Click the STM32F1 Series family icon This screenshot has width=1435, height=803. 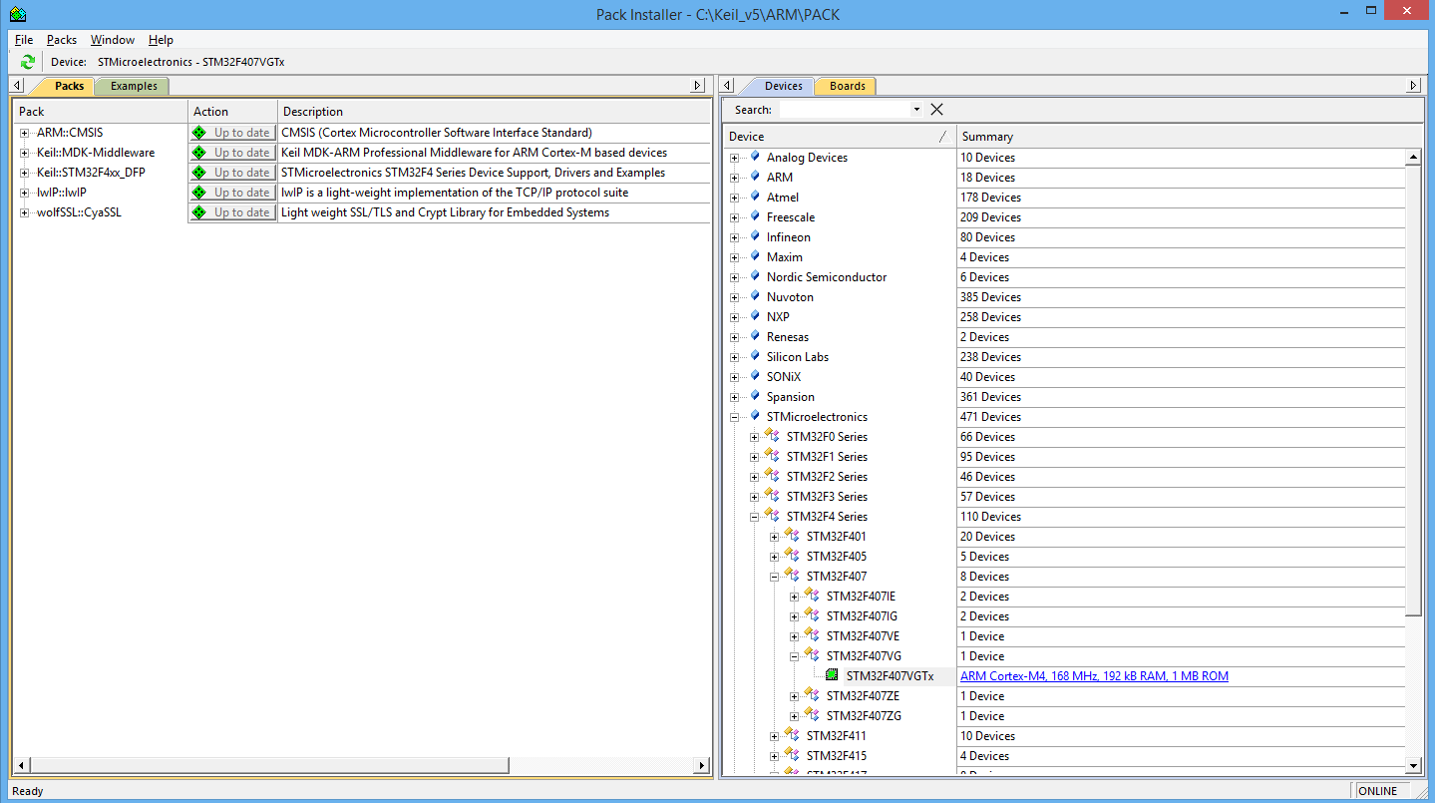(772, 456)
